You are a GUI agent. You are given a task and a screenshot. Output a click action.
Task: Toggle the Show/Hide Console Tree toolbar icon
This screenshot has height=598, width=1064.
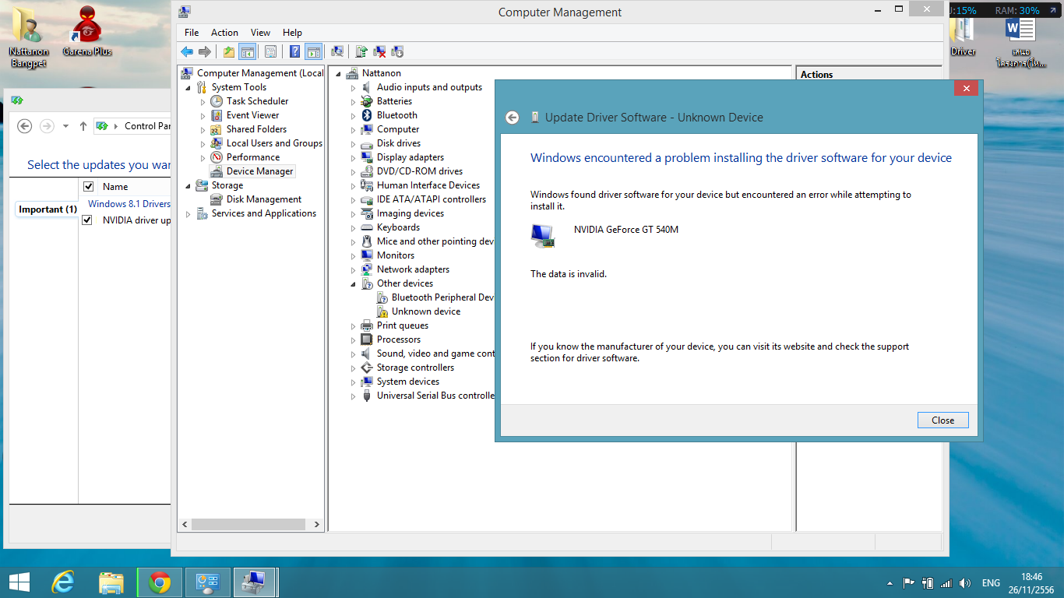247,51
